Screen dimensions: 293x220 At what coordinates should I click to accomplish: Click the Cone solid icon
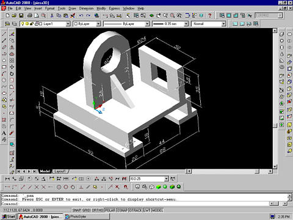(x=281, y=54)
